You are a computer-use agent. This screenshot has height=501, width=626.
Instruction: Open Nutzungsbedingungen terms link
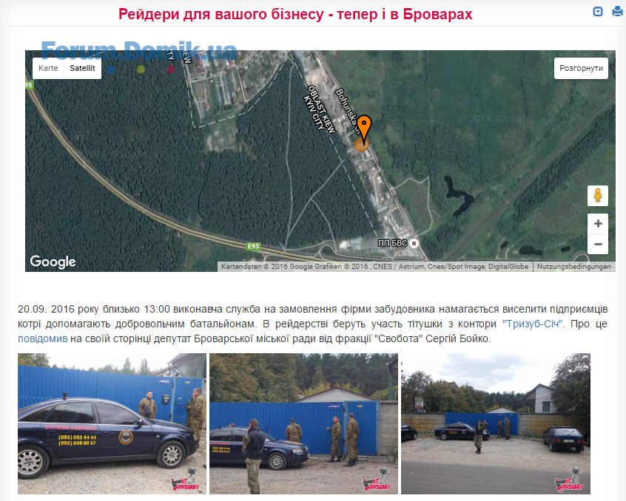(x=573, y=266)
